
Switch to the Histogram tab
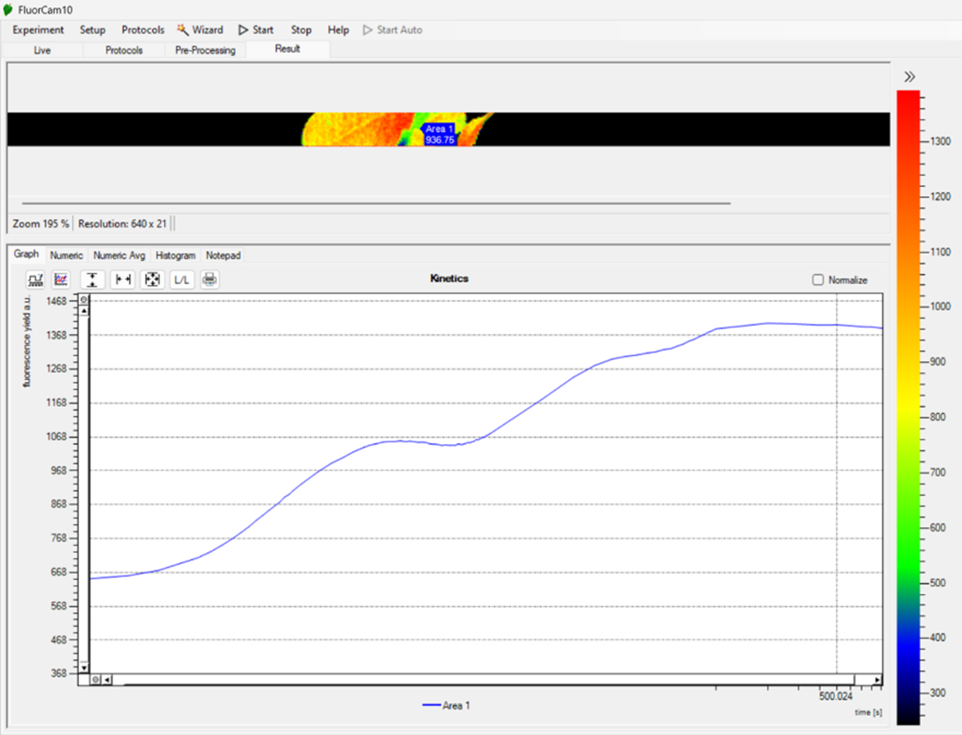click(175, 255)
